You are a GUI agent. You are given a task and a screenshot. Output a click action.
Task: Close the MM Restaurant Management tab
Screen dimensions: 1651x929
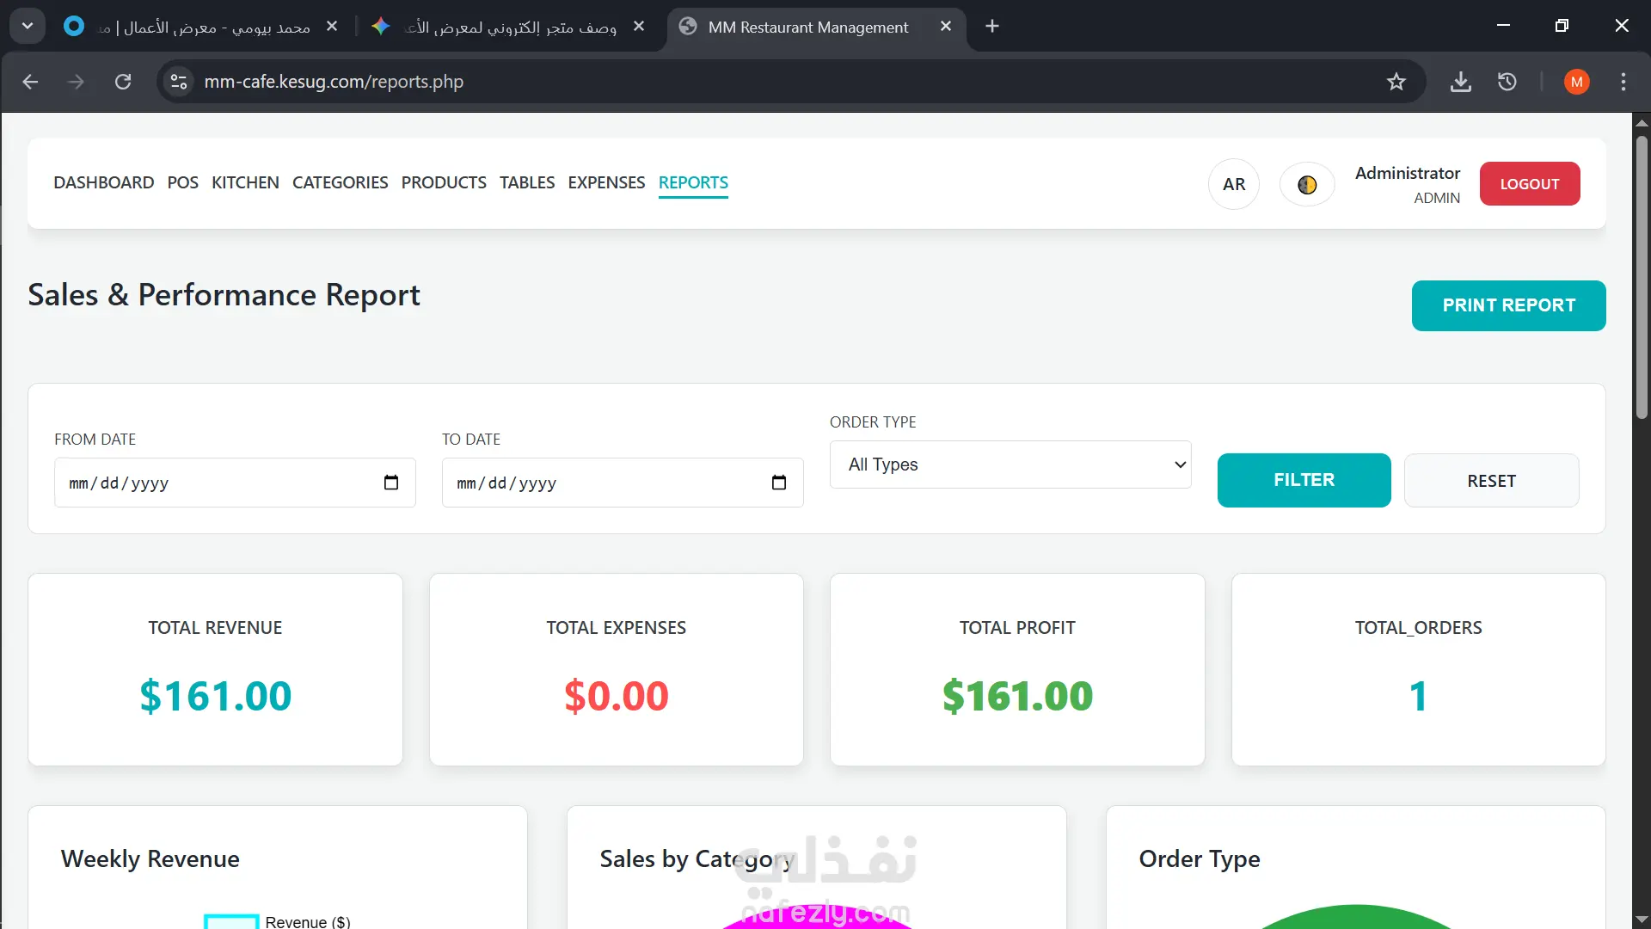(x=946, y=27)
